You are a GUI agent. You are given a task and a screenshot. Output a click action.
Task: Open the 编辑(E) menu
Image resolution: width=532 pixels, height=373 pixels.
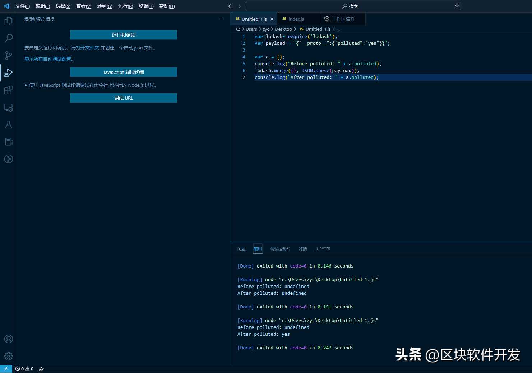[x=43, y=6]
